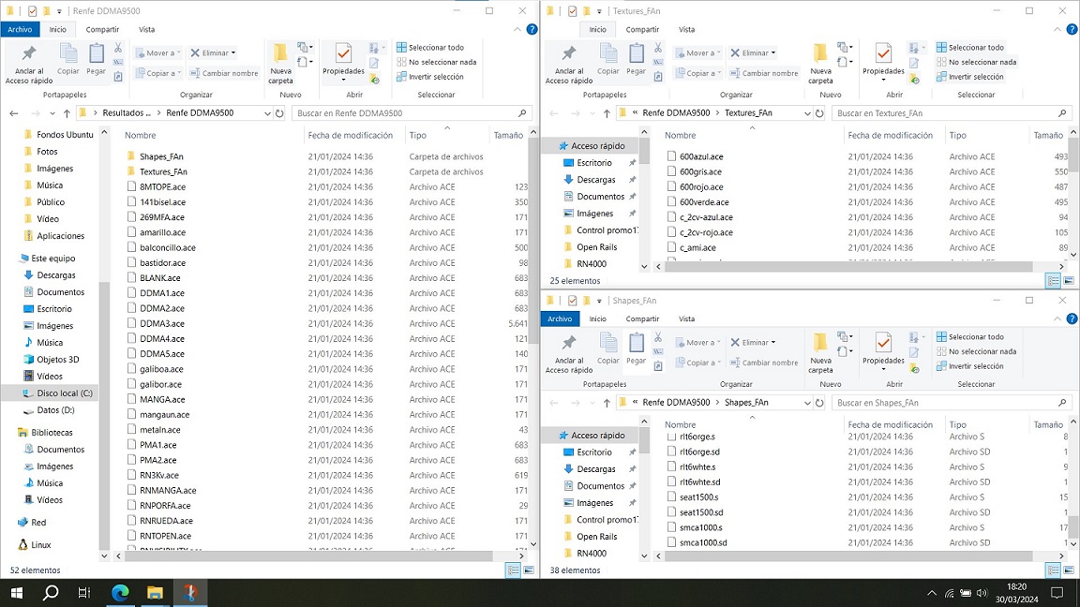Click the Buscar en Renfe DDMA9500 search box
The image size is (1080, 607).
tap(408, 113)
